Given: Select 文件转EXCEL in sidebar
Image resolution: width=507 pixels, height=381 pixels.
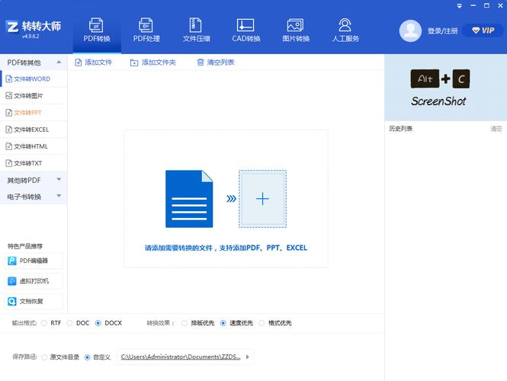Looking at the screenshot, I should coord(34,130).
